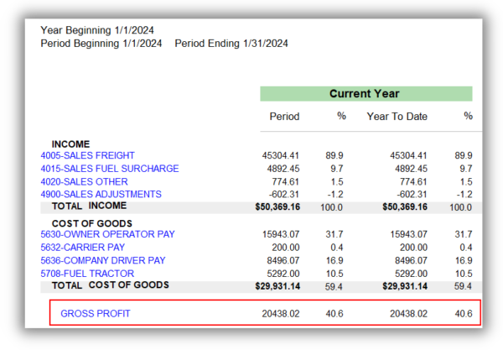Image resolution: width=503 pixels, height=350 pixels.
Task: Click the 5708-FUEL TRACTOR account link
Action: pyautogui.click(x=87, y=274)
